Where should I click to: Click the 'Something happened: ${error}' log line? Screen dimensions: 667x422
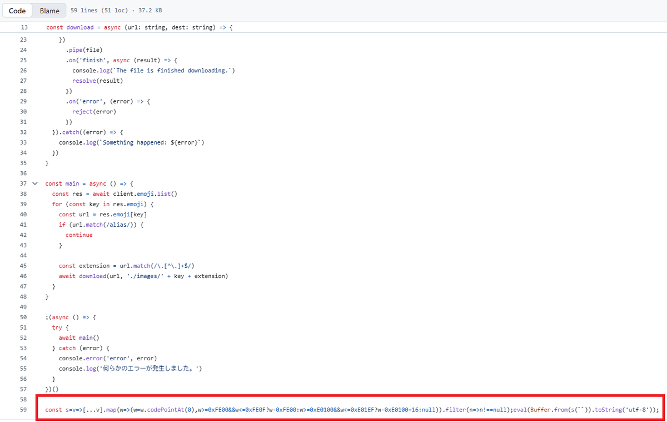click(x=132, y=142)
